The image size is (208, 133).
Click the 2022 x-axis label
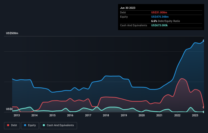(177, 115)
